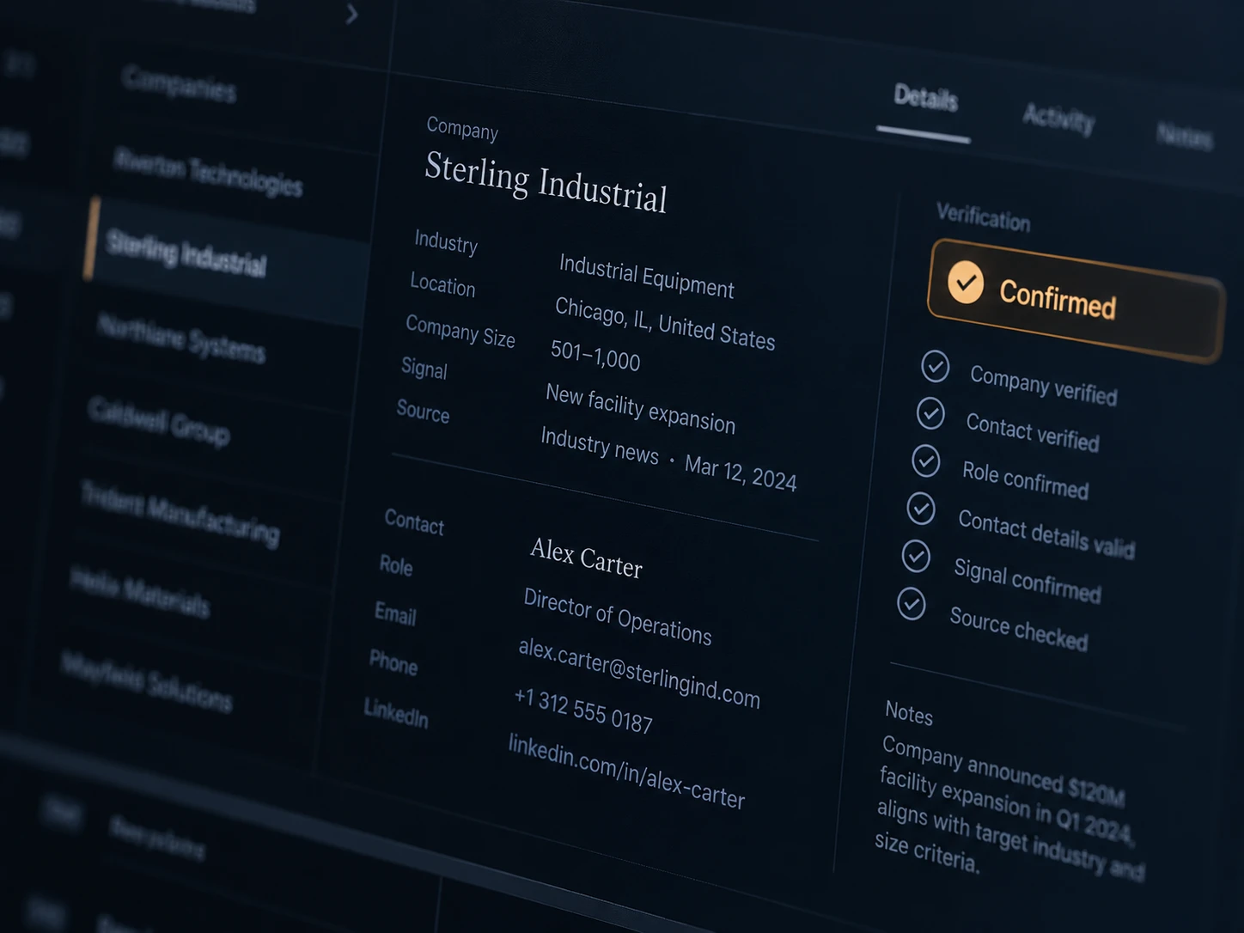Open the alex.carter@sterlingind.com email link

(x=639, y=674)
